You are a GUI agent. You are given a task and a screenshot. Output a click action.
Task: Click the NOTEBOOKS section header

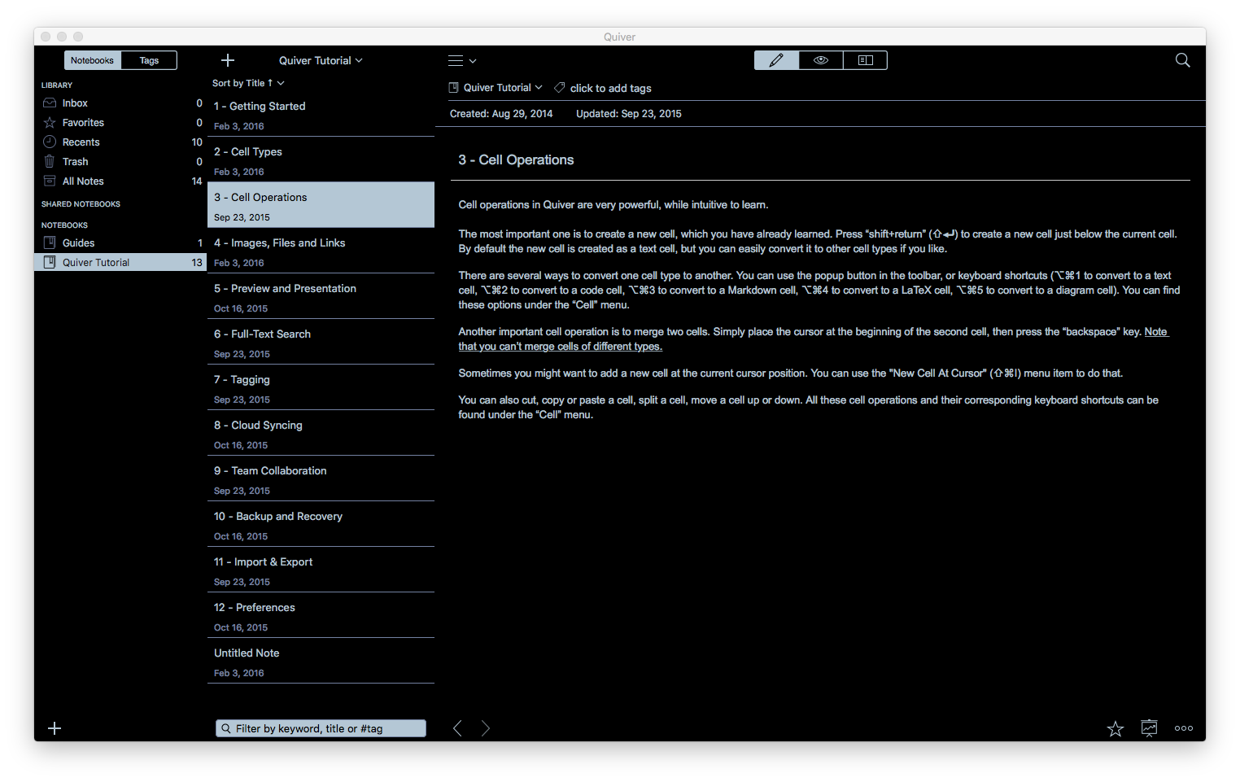[64, 225]
